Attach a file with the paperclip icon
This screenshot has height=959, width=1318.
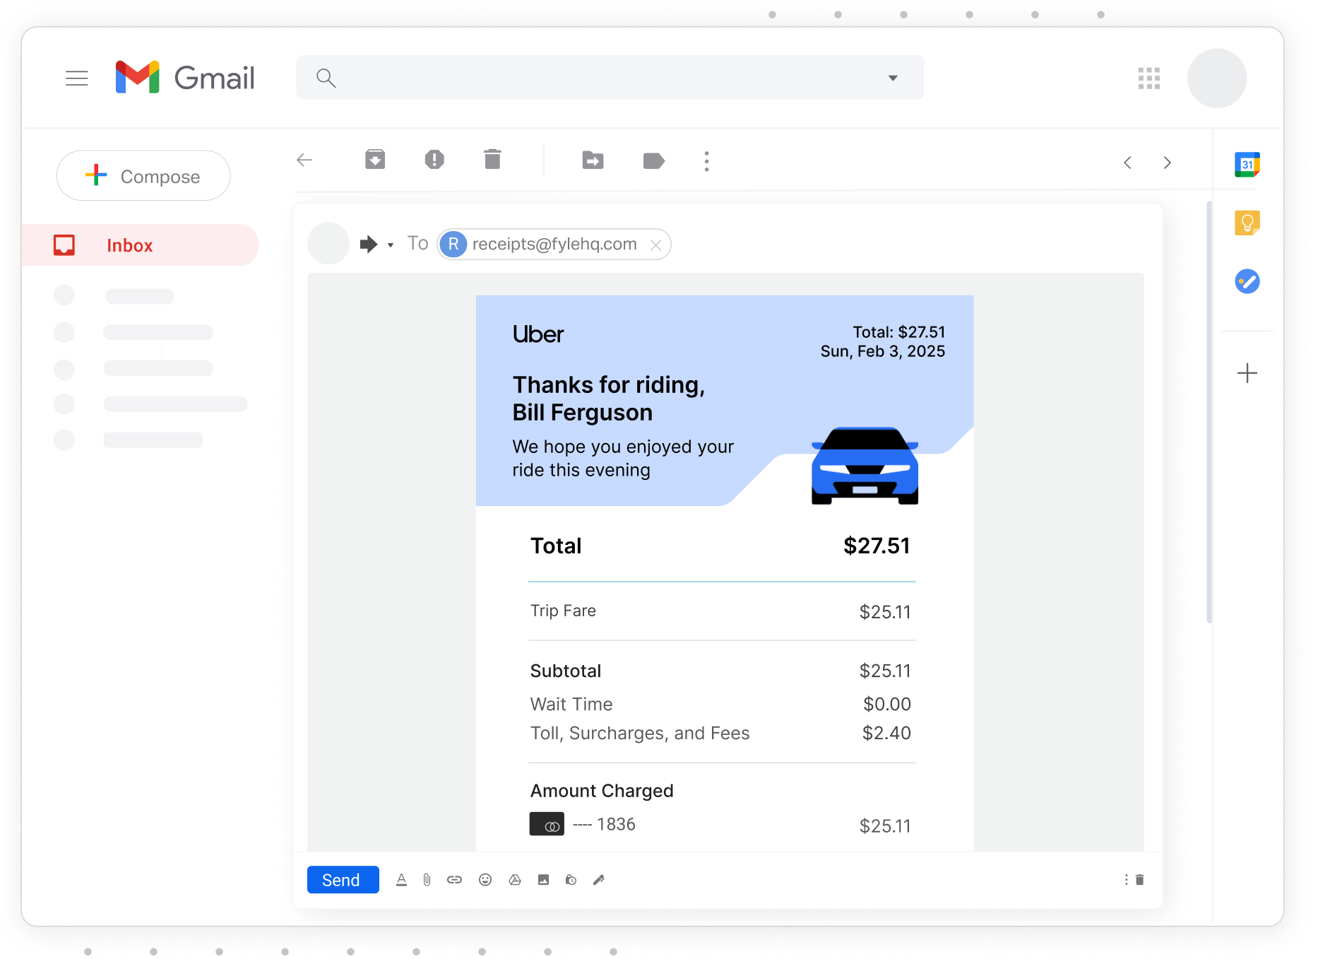coord(427,880)
